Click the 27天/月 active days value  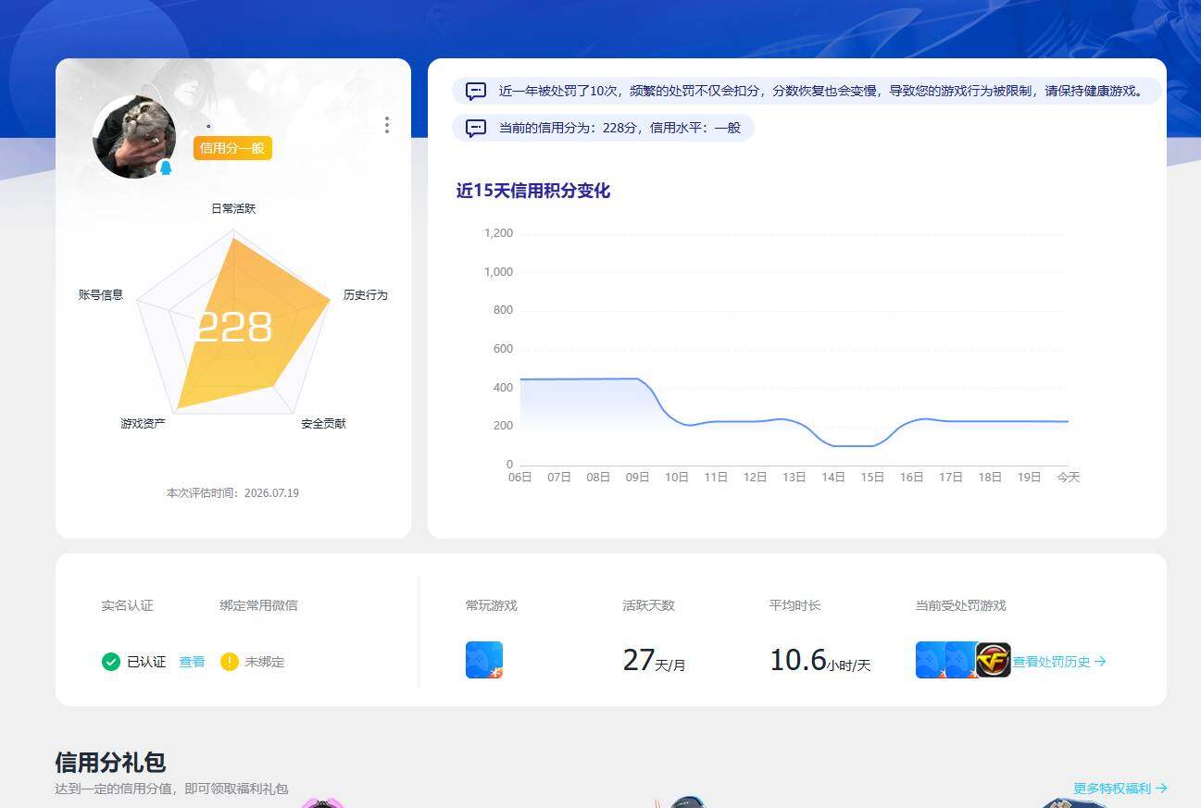pos(654,661)
